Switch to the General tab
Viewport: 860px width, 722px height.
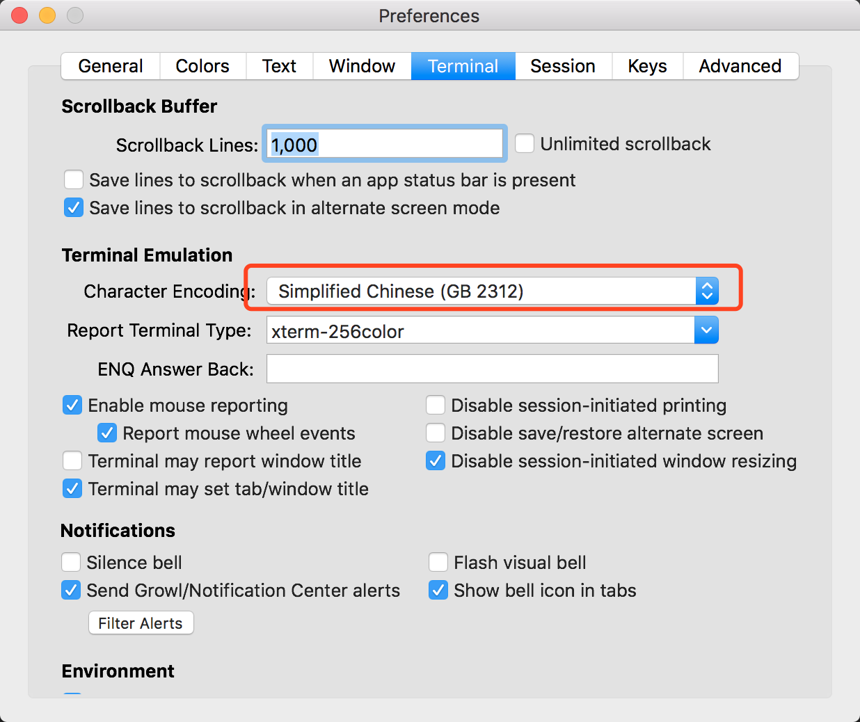(109, 65)
